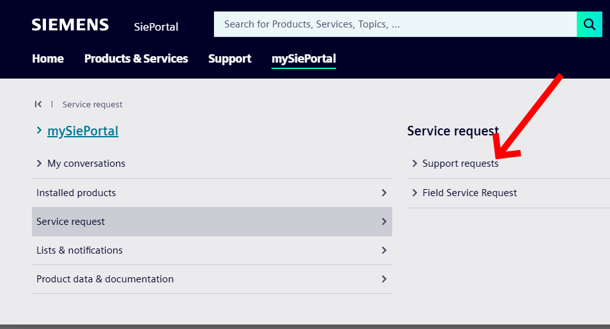This screenshot has height=329, width=610.
Task: Expand the Service request chevron arrow
Action: point(384,222)
